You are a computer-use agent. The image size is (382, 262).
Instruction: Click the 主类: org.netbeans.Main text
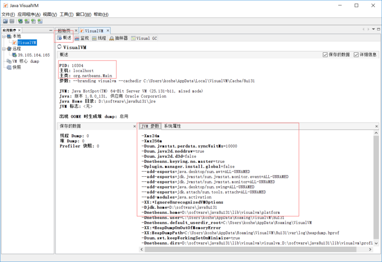click(86, 76)
